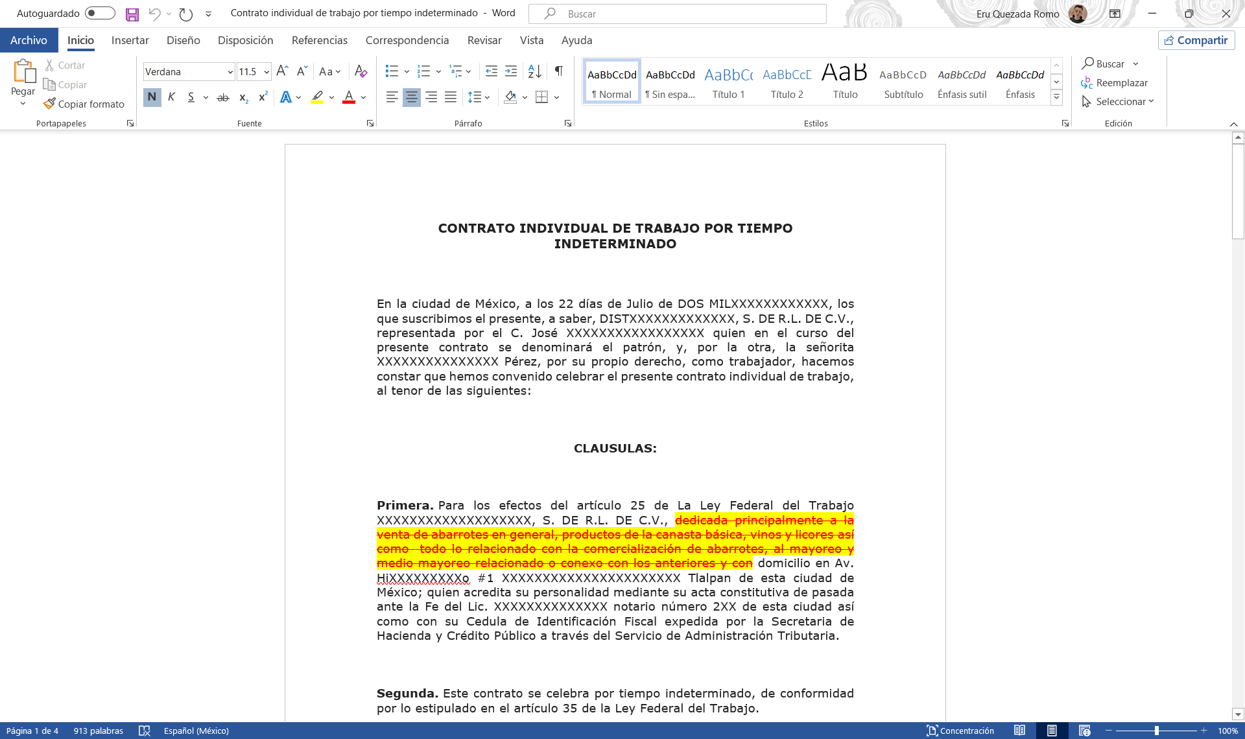This screenshot has height=739, width=1245.
Task: Click the Save icon in title bar
Action: (132, 14)
